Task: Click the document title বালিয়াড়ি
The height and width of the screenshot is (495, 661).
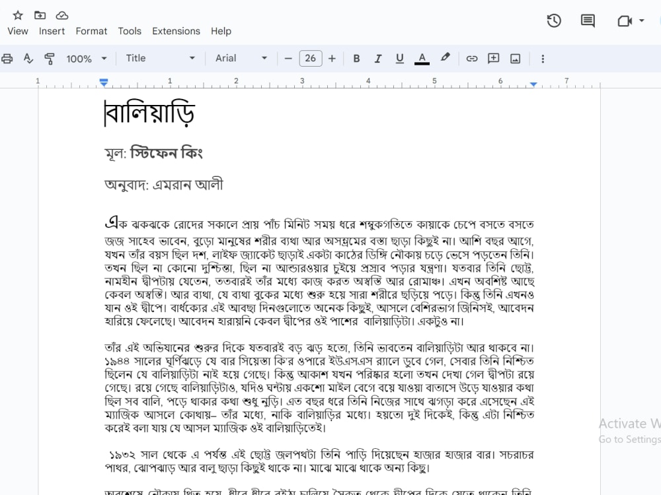Action: [x=149, y=114]
